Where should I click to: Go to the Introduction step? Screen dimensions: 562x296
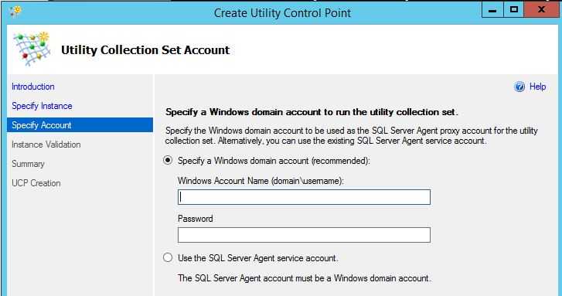(x=33, y=87)
